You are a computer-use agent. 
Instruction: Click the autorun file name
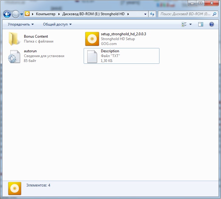(30, 51)
